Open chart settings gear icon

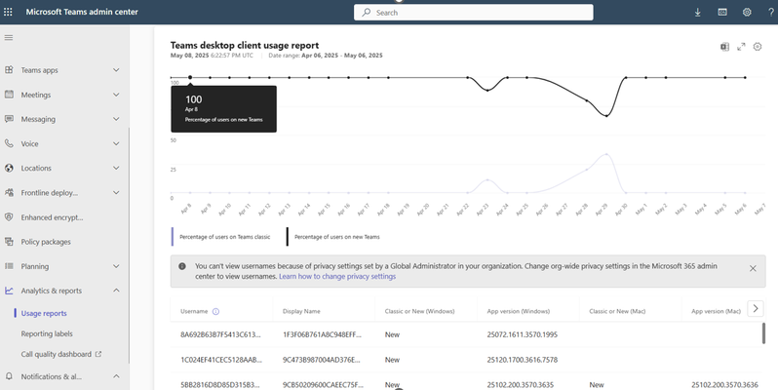[x=758, y=47]
